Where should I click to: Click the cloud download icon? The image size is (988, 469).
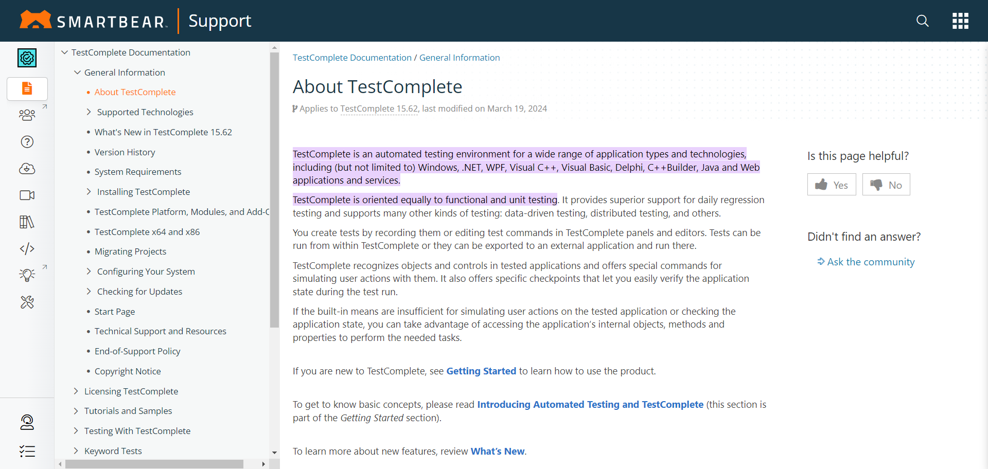pos(27,169)
